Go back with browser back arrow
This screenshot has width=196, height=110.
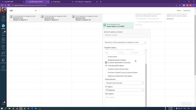[x=2, y=5]
